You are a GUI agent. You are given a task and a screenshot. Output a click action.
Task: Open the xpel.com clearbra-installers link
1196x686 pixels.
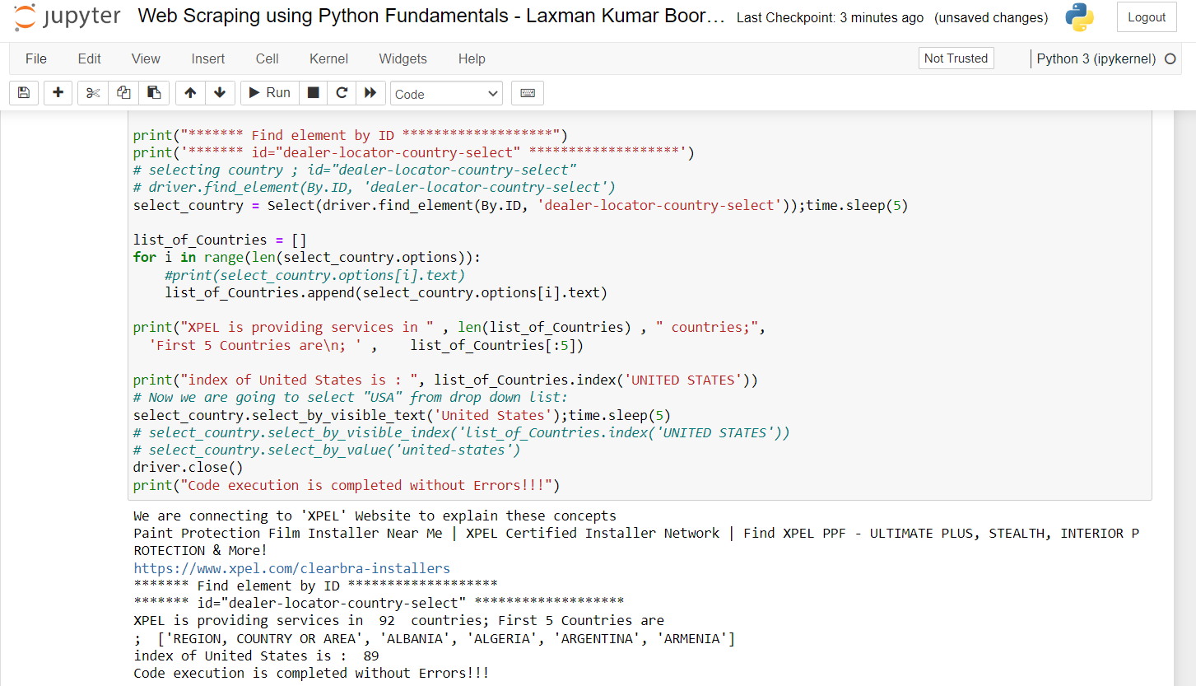[292, 568]
